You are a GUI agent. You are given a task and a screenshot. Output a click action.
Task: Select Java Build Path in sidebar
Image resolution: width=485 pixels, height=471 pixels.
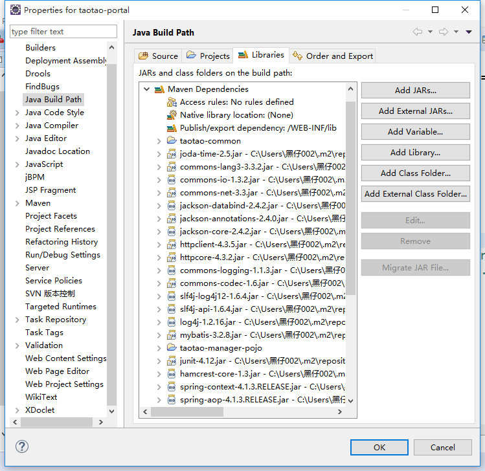coord(53,100)
